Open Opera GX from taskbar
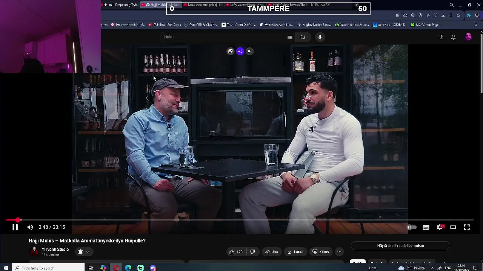 click(x=116, y=268)
